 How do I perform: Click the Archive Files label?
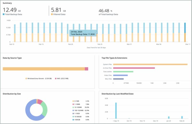[107, 68]
